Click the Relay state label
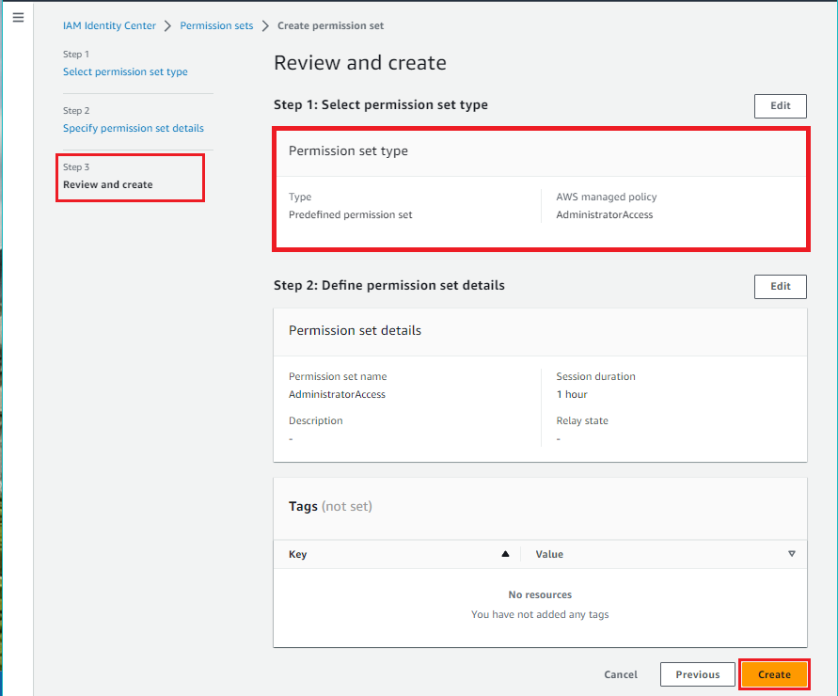This screenshot has width=838, height=696. coord(582,420)
